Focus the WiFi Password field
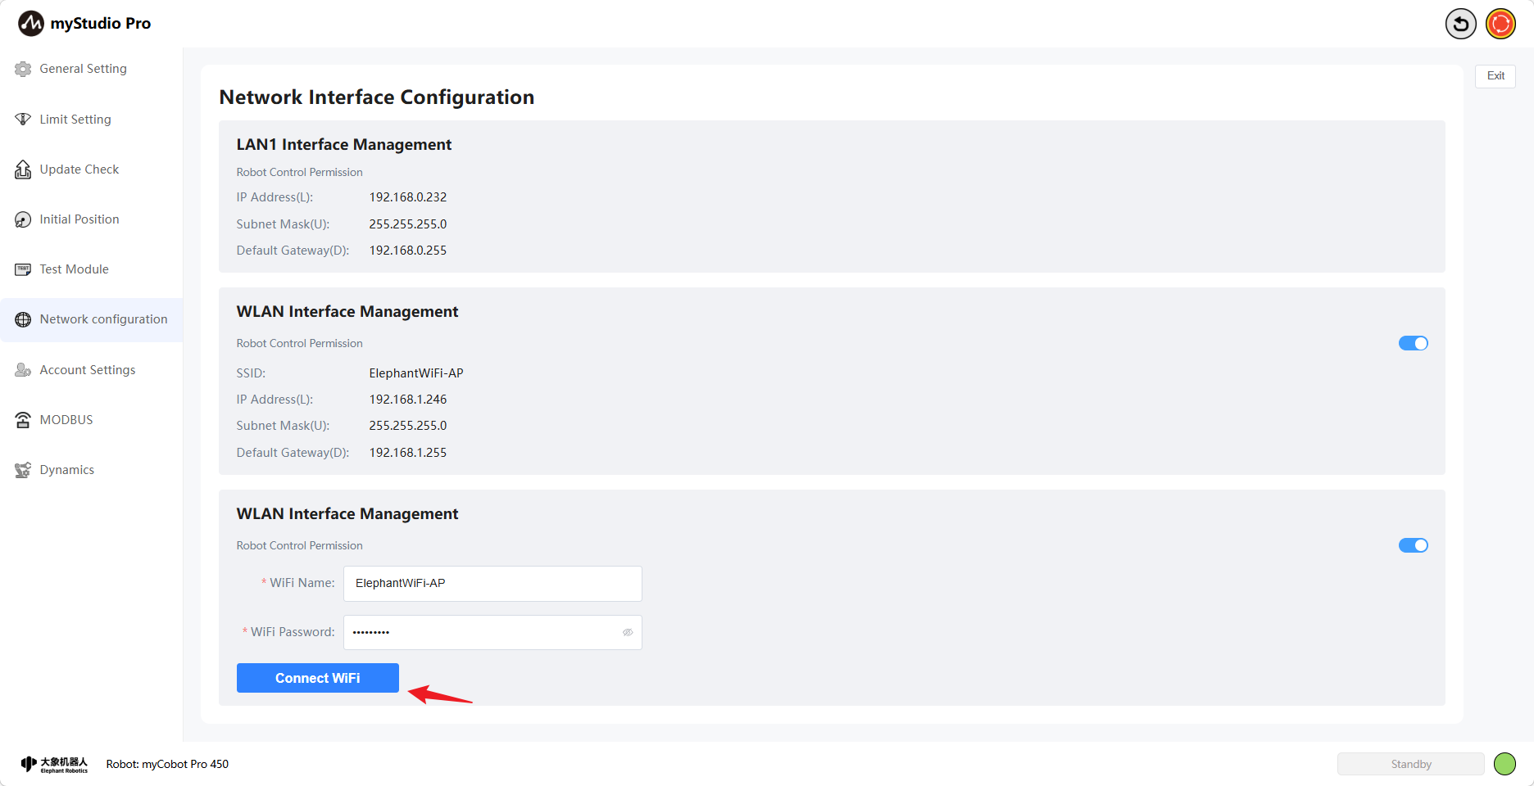This screenshot has width=1534, height=786. click(x=483, y=632)
